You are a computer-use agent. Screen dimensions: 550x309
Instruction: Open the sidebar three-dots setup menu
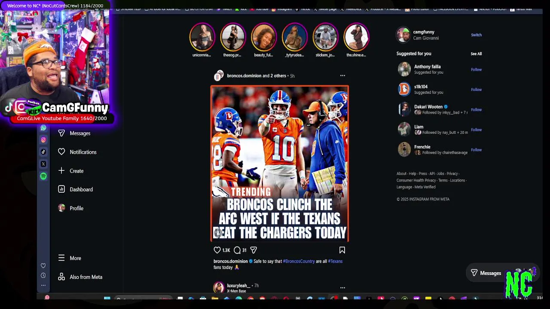pyautogui.click(x=43, y=285)
